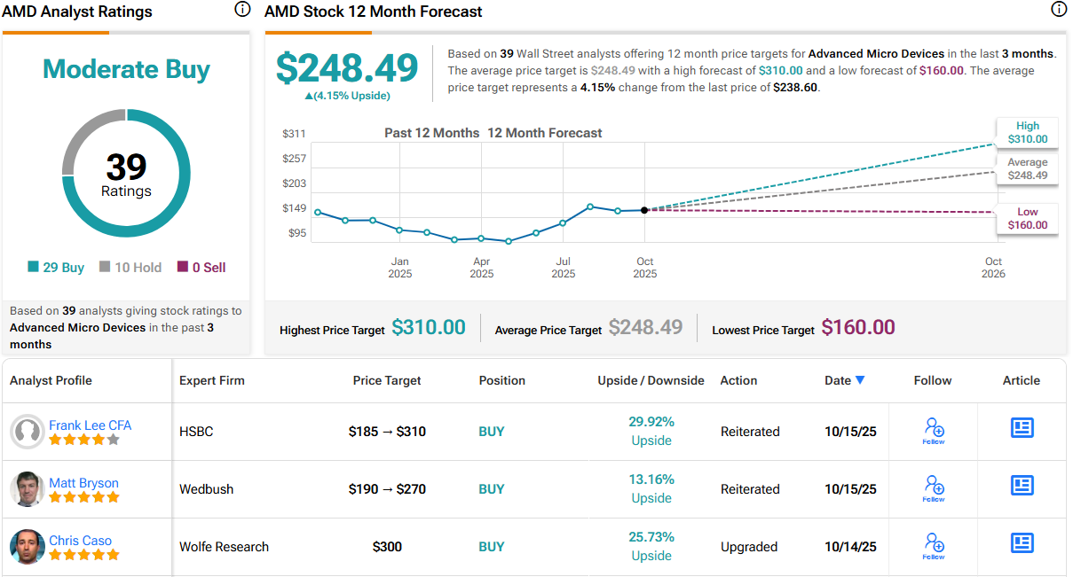Follow analyst Matt Bryson
This screenshot has width=1073, height=577.
pos(933,488)
